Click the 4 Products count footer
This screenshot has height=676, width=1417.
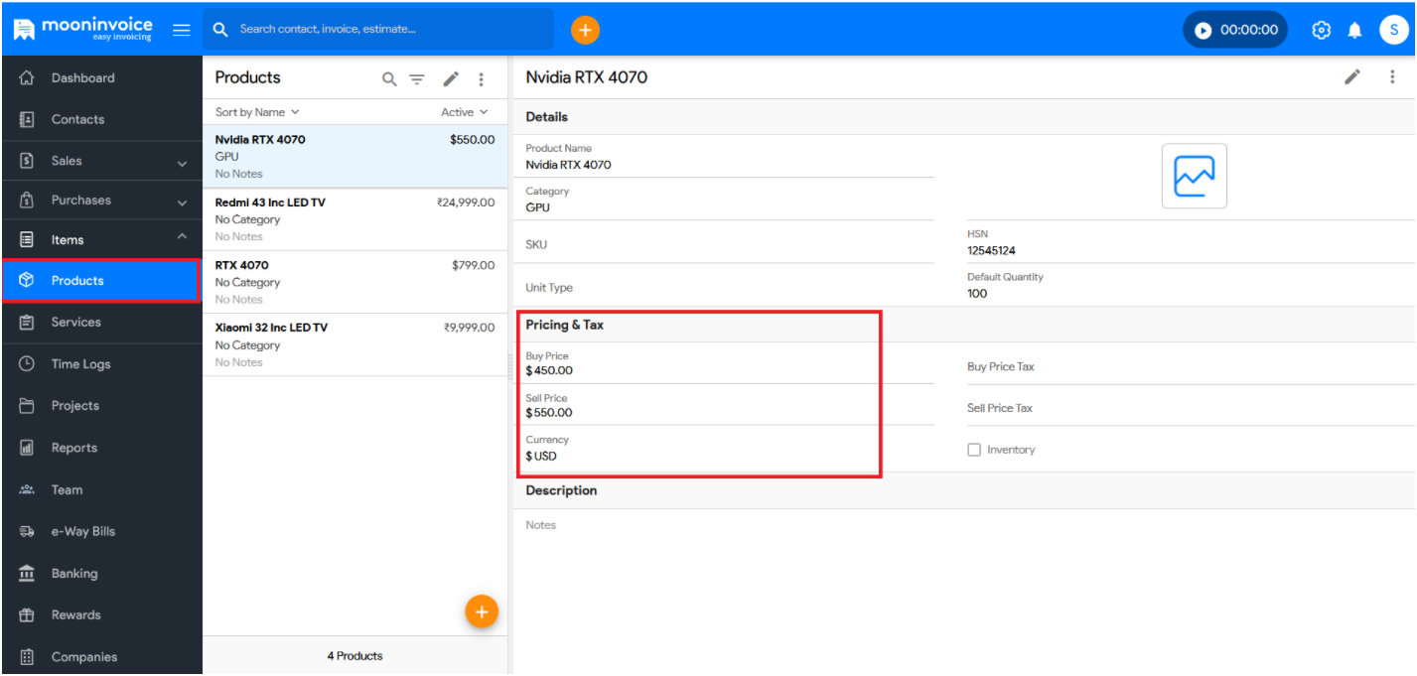[354, 655]
